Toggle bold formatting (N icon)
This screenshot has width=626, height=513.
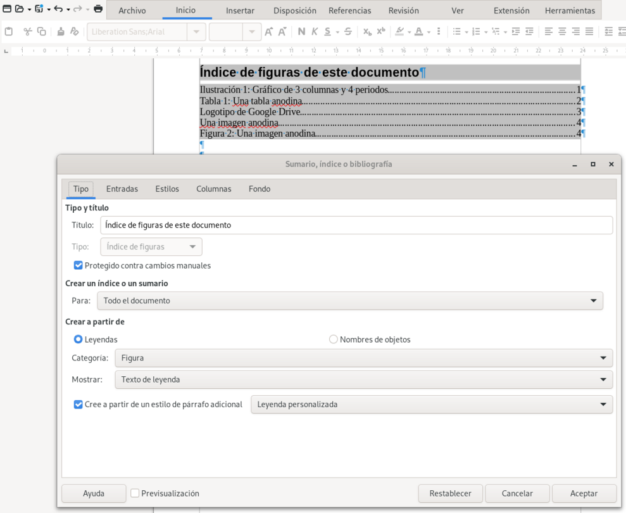tap(301, 32)
